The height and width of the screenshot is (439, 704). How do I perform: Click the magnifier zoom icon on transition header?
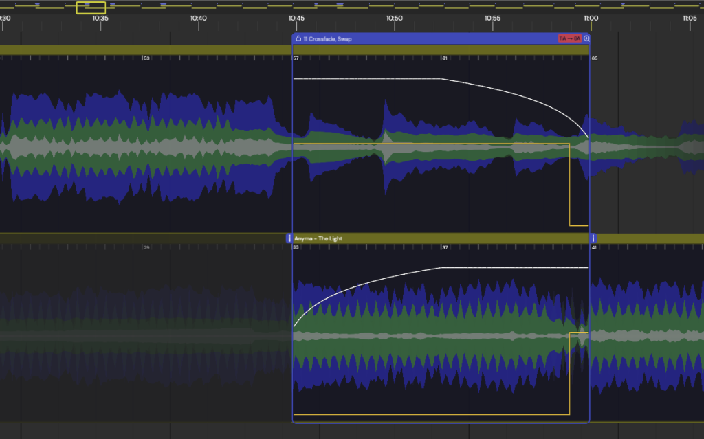pos(586,39)
